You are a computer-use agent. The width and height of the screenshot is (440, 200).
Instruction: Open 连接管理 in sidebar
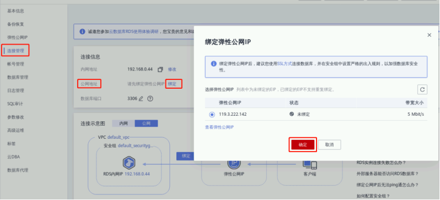(15, 51)
